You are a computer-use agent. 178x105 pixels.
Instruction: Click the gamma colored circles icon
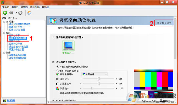point(57,89)
